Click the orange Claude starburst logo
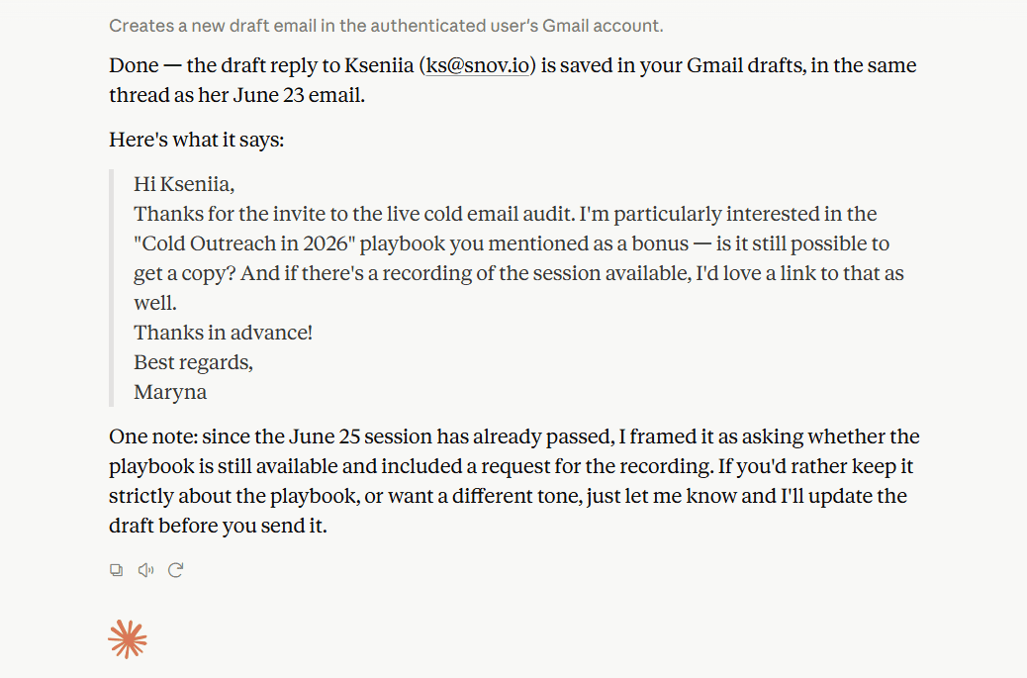1027x678 pixels. click(x=128, y=638)
